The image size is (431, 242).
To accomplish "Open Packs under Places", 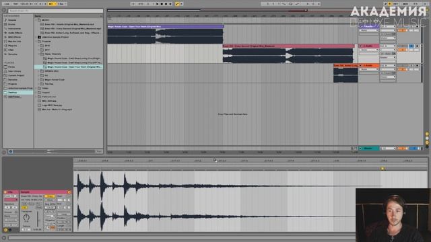I will [11, 67].
